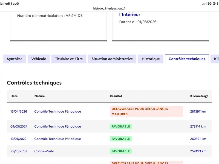219x164 pixels.
Task: Tap the Favorable badge for 13/01/2022
Action: tap(121, 139)
